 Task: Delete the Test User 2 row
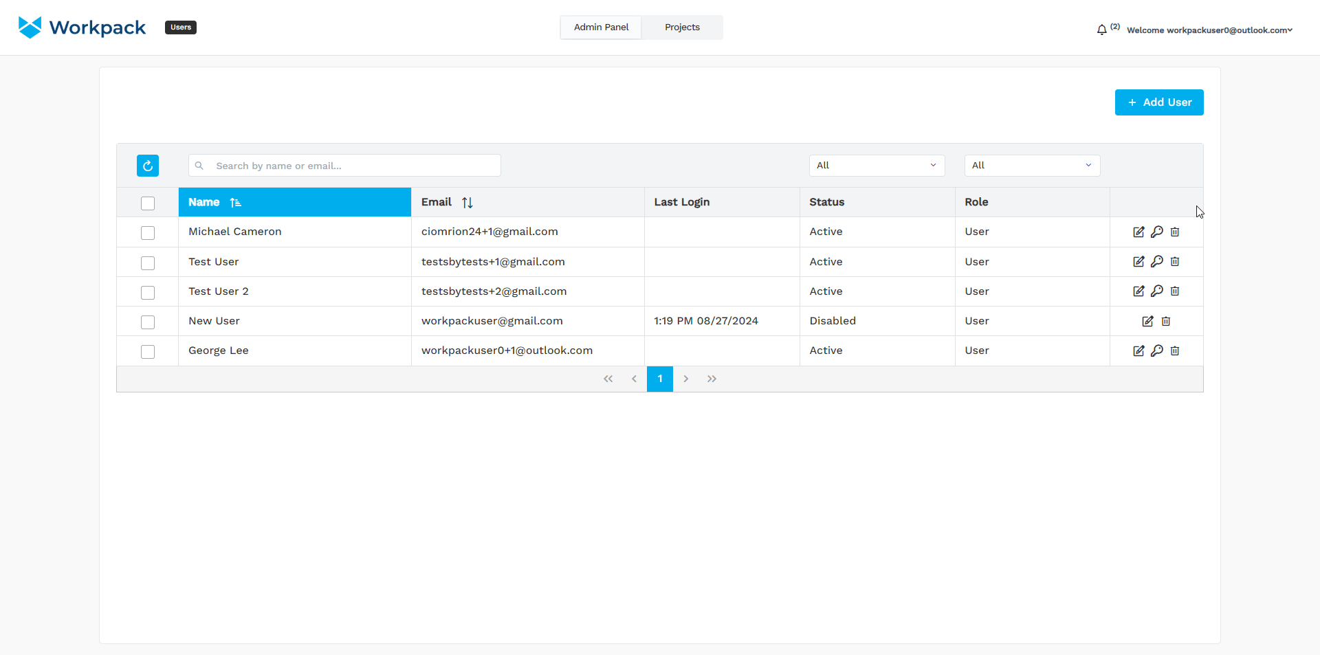[1175, 291]
